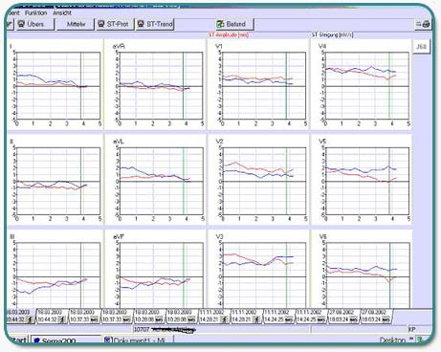
Task: Click the vertical time marker in V5 chart
Action: 389,181
